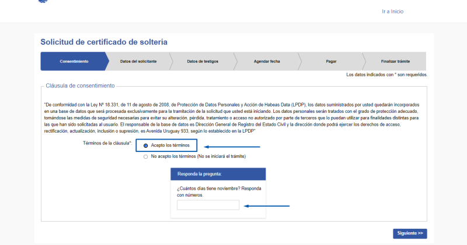Click the Ley Nº 18.331 consent paragraph
Image resolution: width=467 pixels, height=245 pixels.
(233, 118)
